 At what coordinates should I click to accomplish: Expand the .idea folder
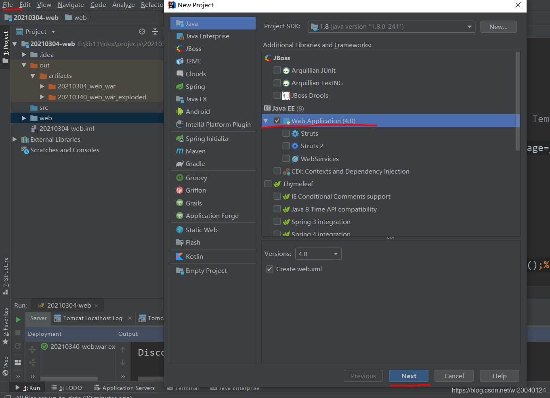[x=24, y=54]
